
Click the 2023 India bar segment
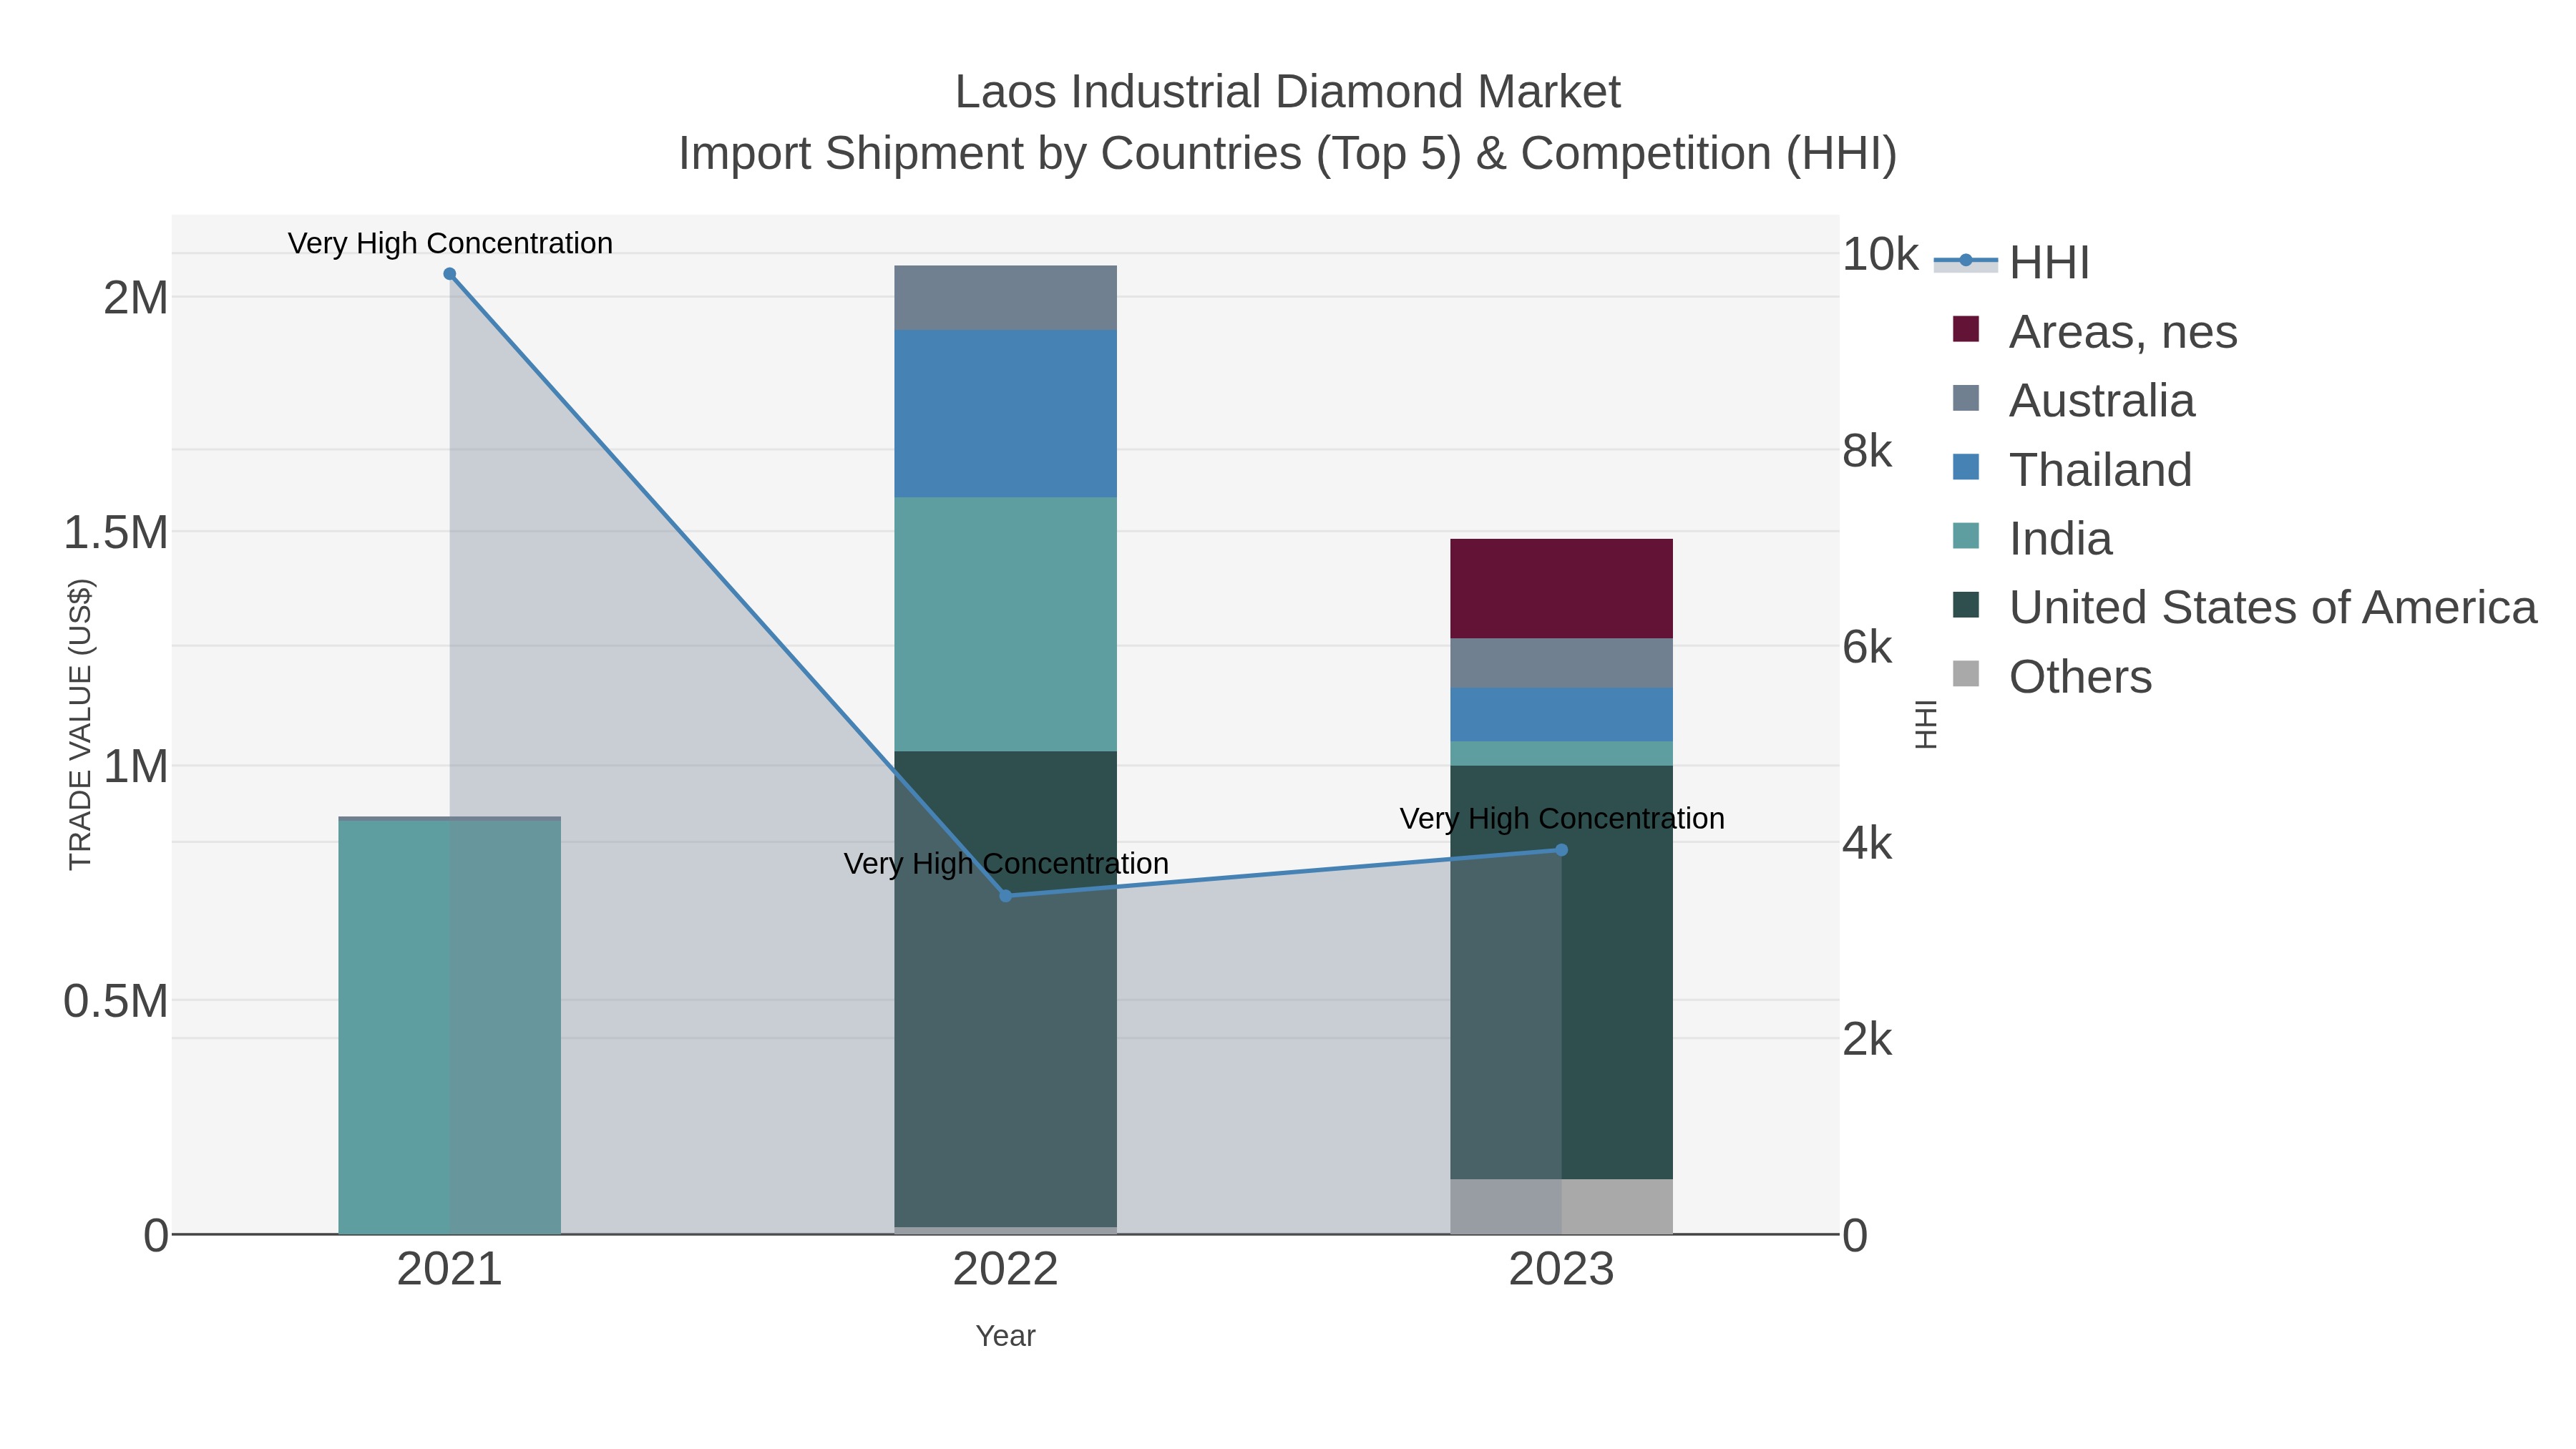pyautogui.click(x=1562, y=754)
